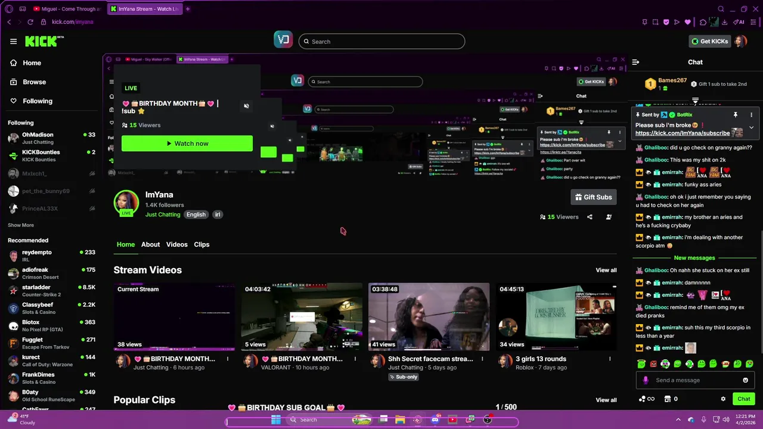Open options for 3 girls 13 rounds video
763x429 pixels.
[x=610, y=359]
